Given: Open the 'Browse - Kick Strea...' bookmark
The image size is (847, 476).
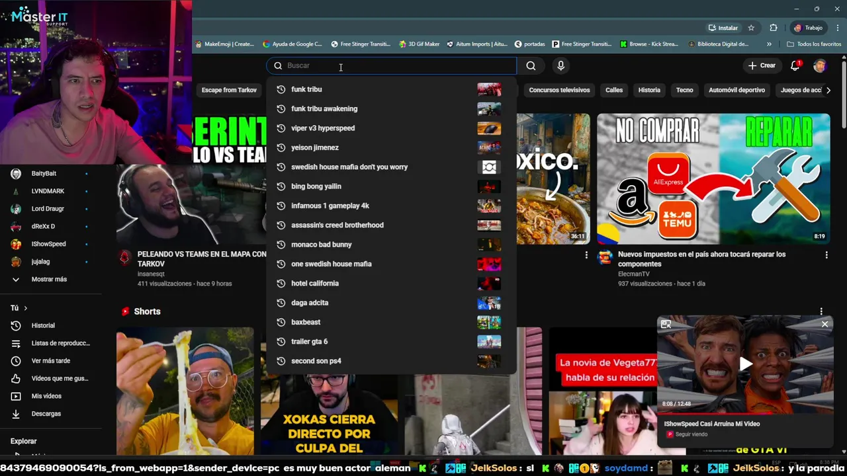Looking at the screenshot, I should 649,44.
